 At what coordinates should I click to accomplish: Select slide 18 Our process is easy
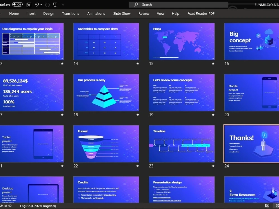pyautogui.click(x=106, y=93)
